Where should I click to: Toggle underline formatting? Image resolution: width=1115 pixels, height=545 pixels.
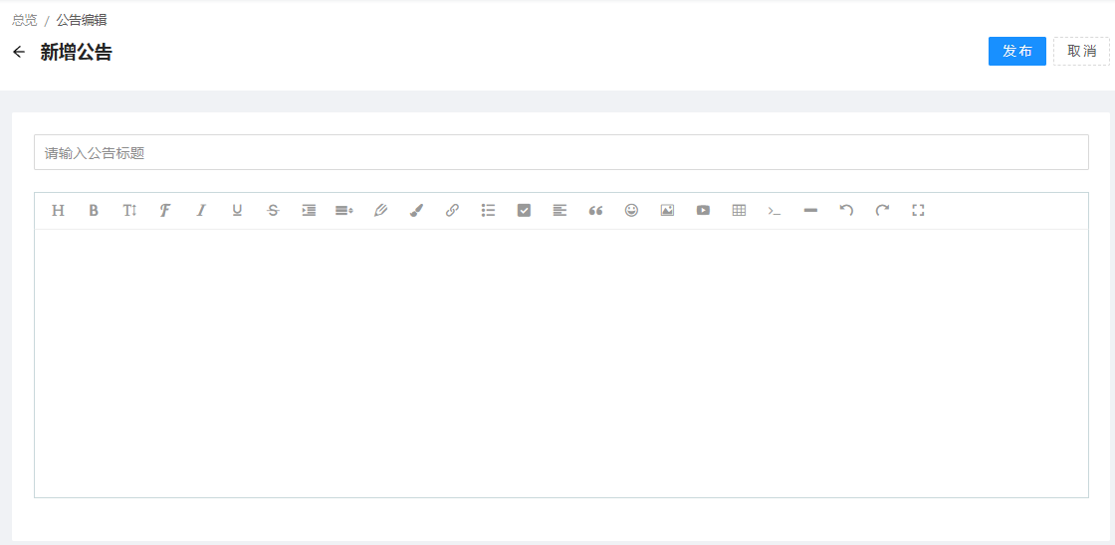click(237, 211)
